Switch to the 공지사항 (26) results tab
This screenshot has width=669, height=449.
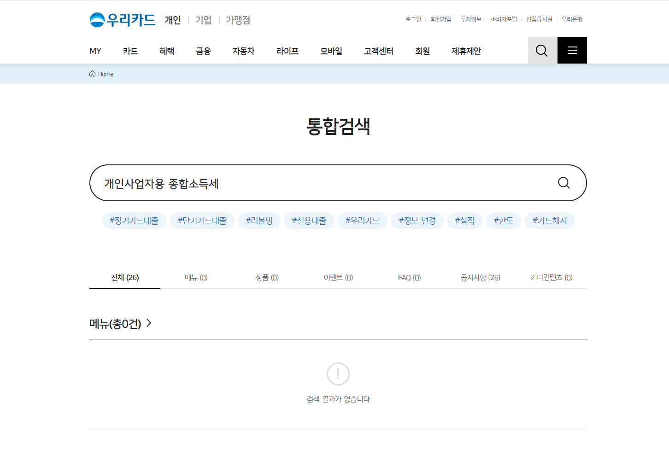point(480,277)
